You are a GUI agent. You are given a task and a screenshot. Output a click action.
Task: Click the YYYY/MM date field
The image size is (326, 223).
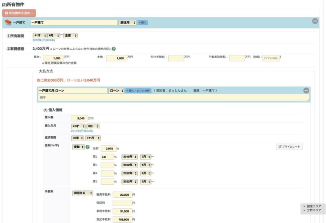pyautogui.click(x=271, y=58)
